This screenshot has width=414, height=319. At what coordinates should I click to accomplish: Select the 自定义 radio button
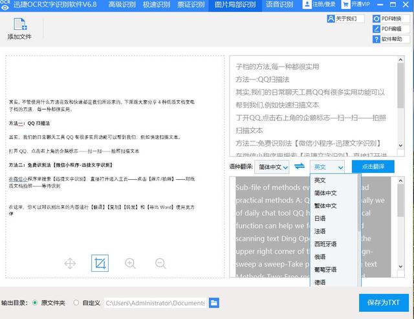click(76, 303)
